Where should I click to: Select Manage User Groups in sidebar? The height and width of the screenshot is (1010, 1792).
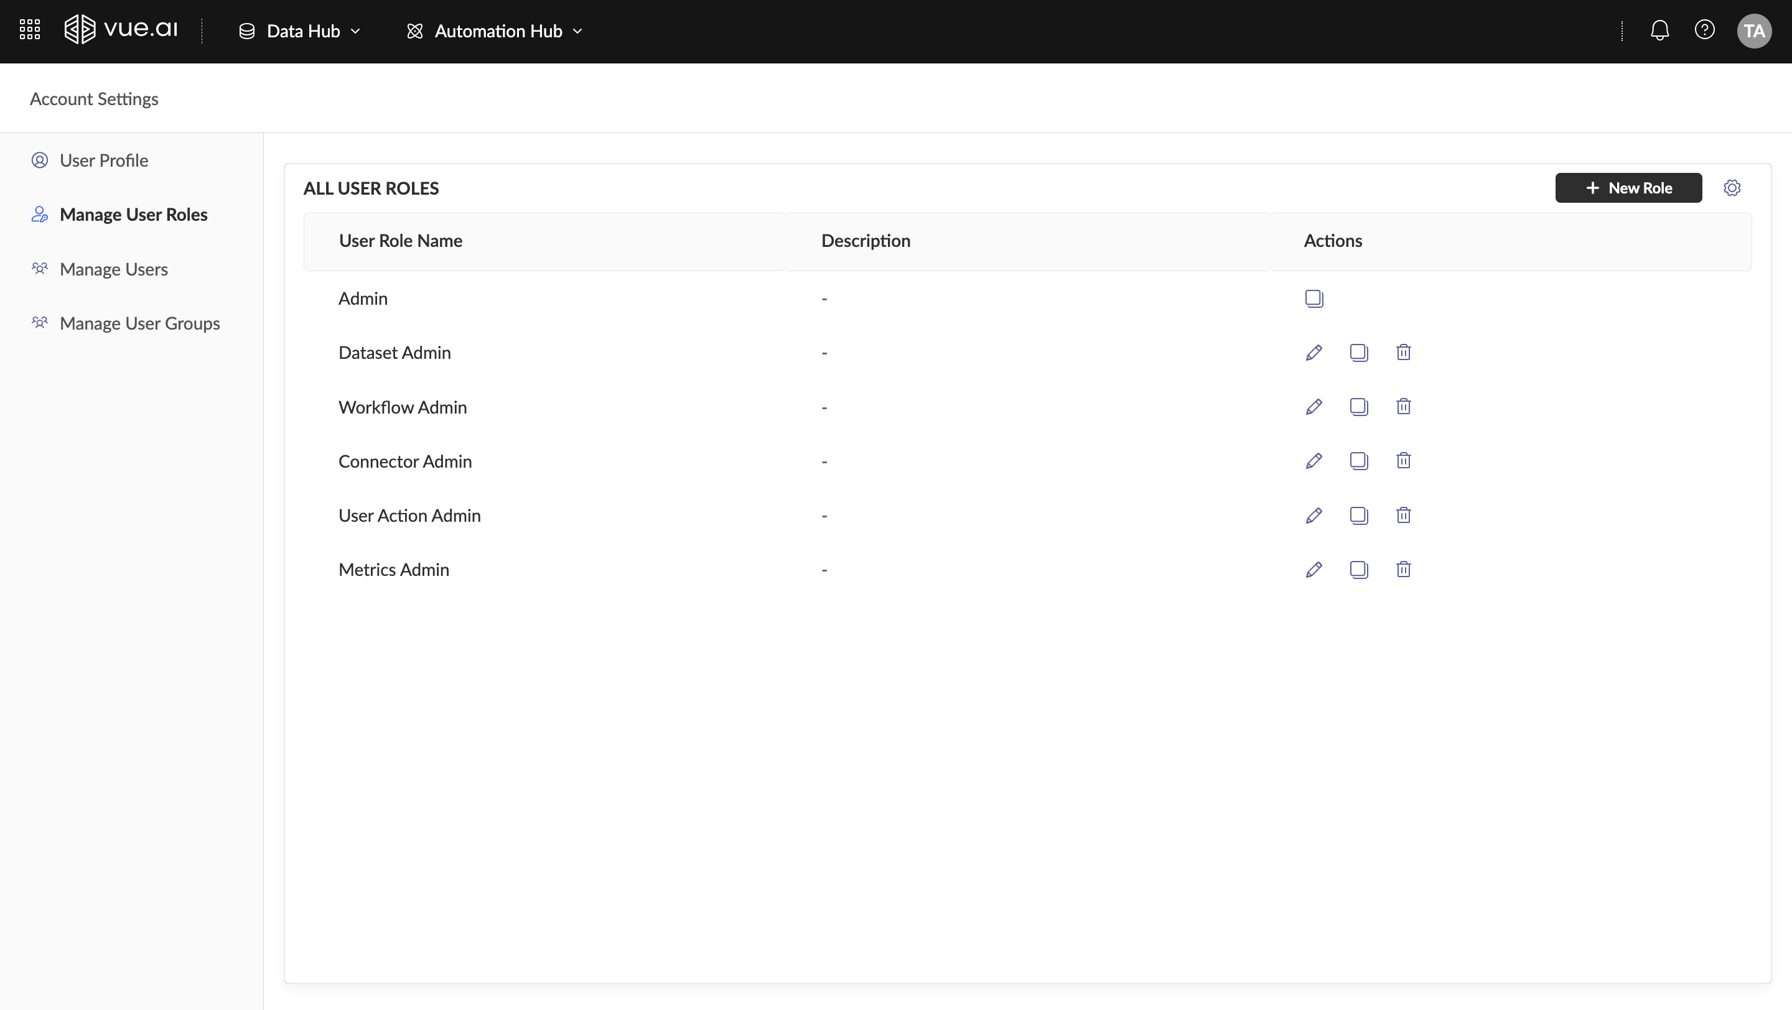(x=139, y=323)
